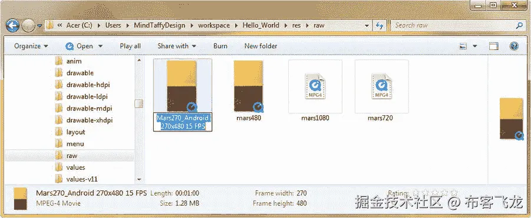The height and width of the screenshot is (218, 531).
Task: Click the tree scrollbar down arrow
Action: coord(139,180)
